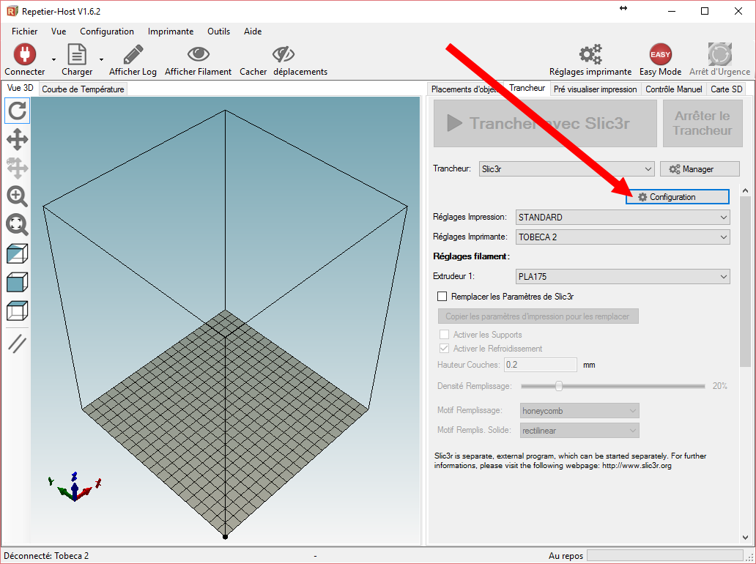Open Réglages imprimante gears icon
The width and height of the screenshot is (756, 564).
590,54
